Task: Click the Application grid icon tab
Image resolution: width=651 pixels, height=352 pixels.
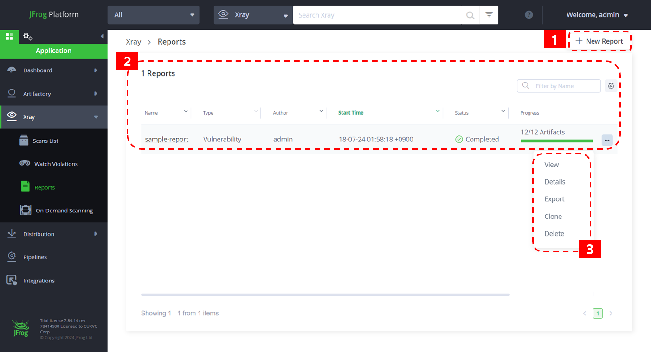Action: 9,37
